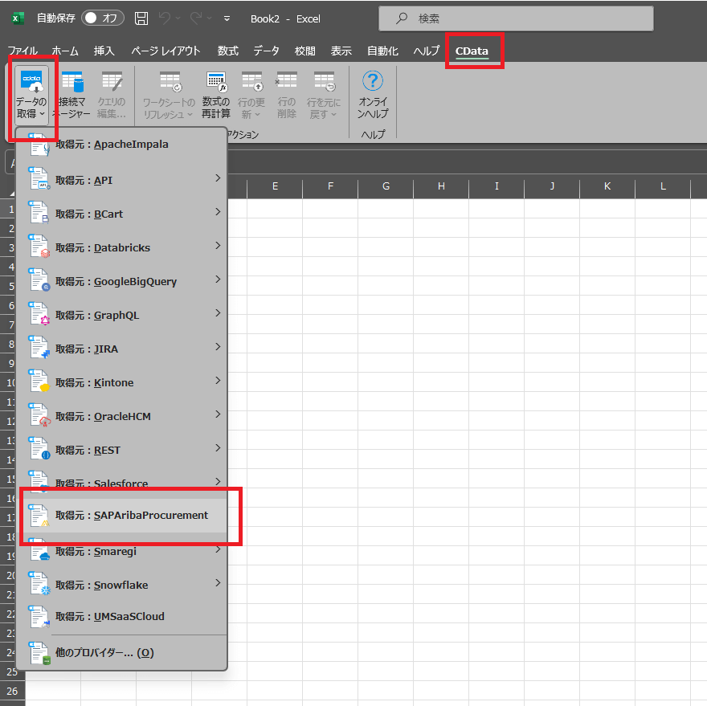Click ワークシートのリフレッシュ button
Image resolution: width=707 pixels, height=706 pixels.
tap(169, 95)
